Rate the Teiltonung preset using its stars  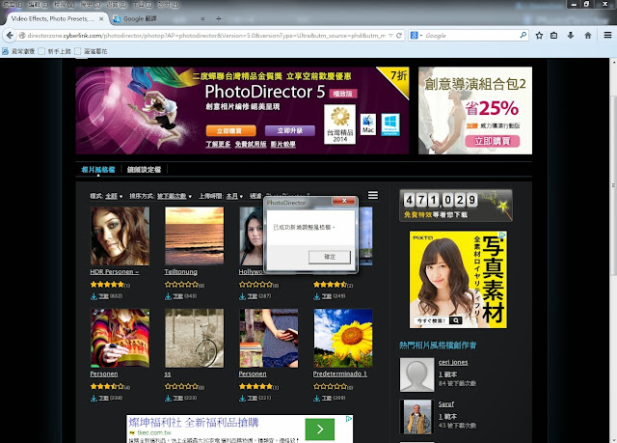(x=181, y=285)
